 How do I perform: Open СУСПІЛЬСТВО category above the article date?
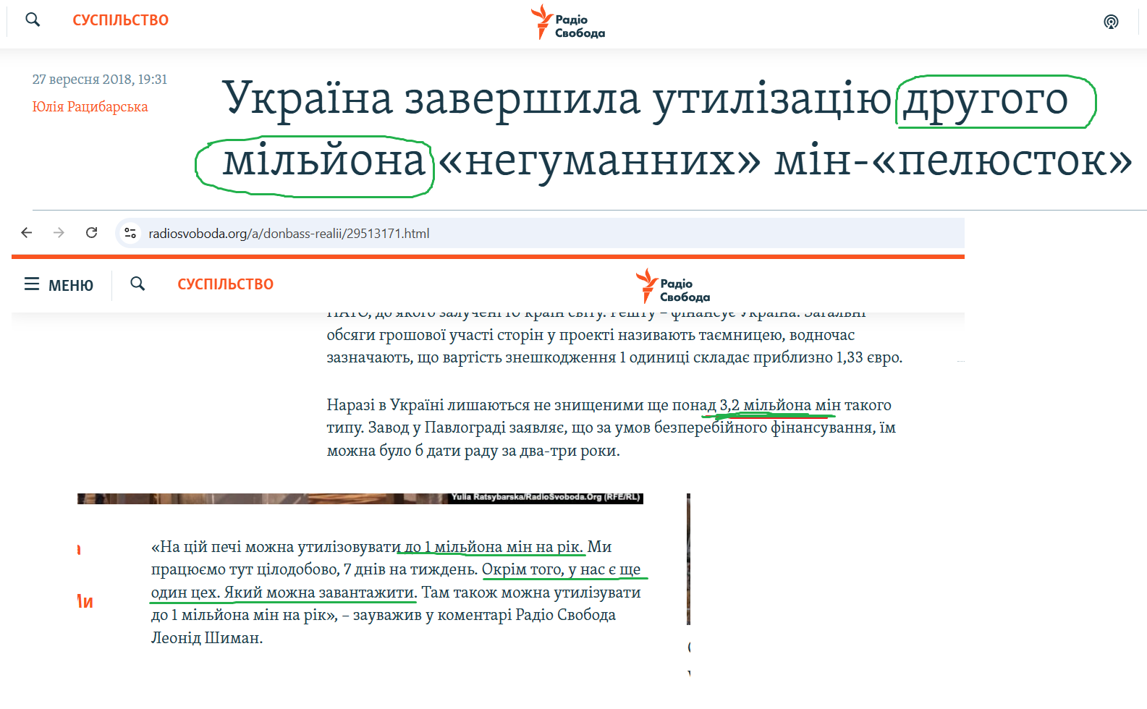pos(120,20)
